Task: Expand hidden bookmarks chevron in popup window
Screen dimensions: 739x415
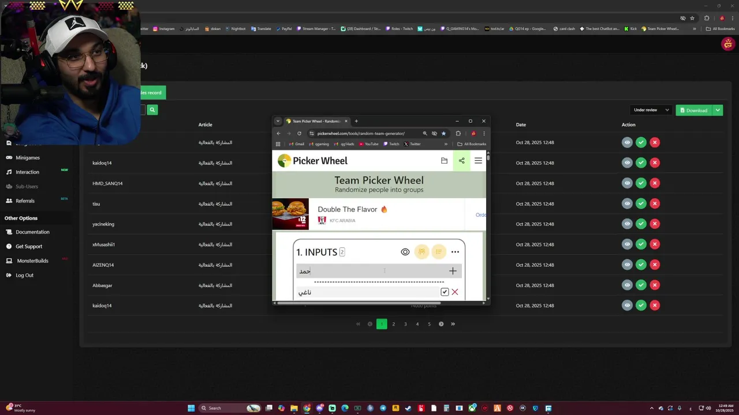Action: (x=446, y=144)
